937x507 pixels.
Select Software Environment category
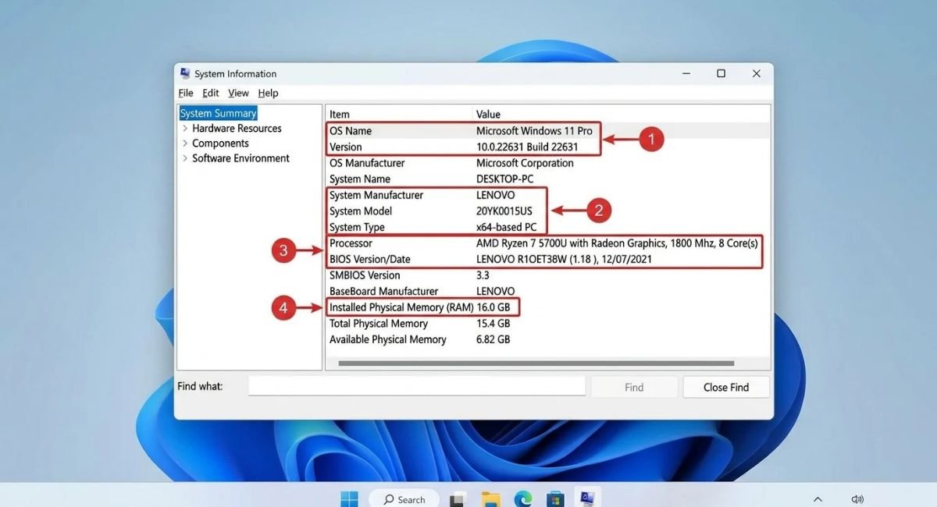pyautogui.click(x=240, y=158)
